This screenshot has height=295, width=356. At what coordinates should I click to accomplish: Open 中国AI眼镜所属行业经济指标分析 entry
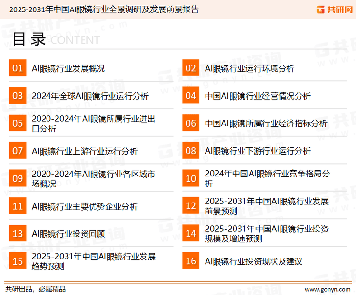point(266,124)
